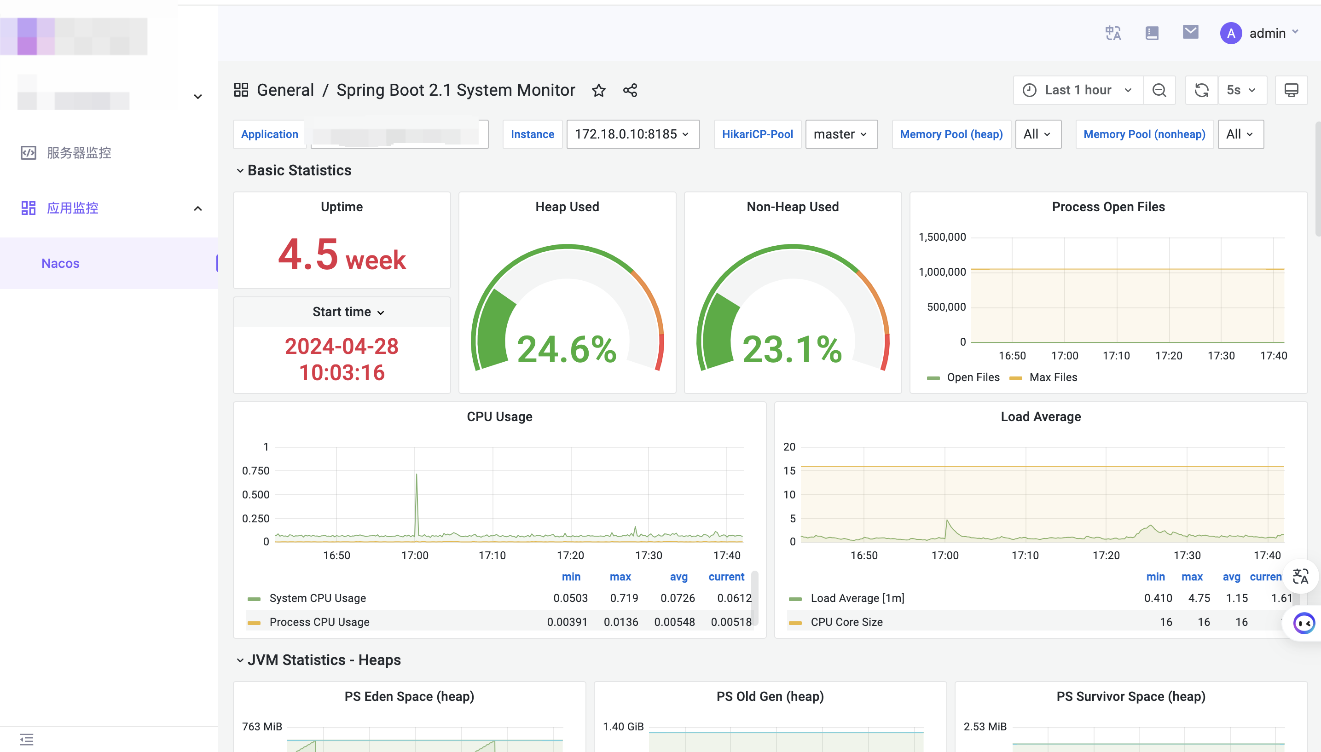
Task: Zoom out the time range
Action: [x=1159, y=90]
